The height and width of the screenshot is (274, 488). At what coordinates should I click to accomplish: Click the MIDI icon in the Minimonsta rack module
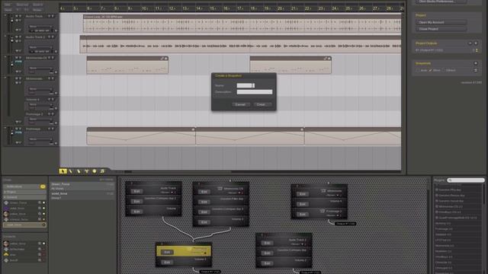click(x=323, y=191)
